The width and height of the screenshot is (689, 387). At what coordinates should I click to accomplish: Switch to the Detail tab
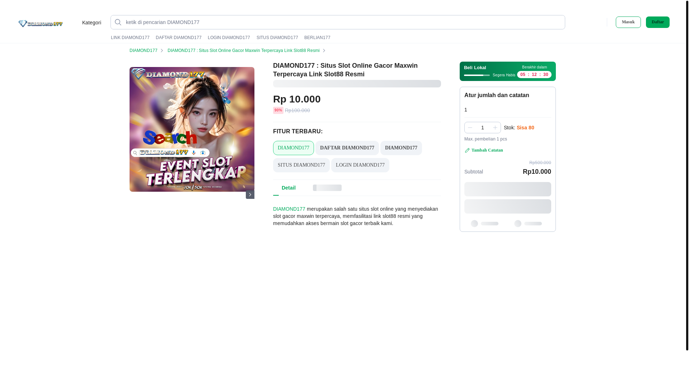point(289,188)
